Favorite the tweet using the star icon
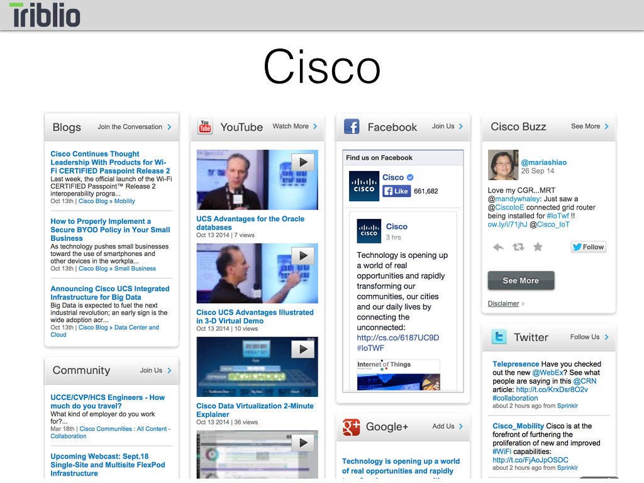 click(x=538, y=248)
